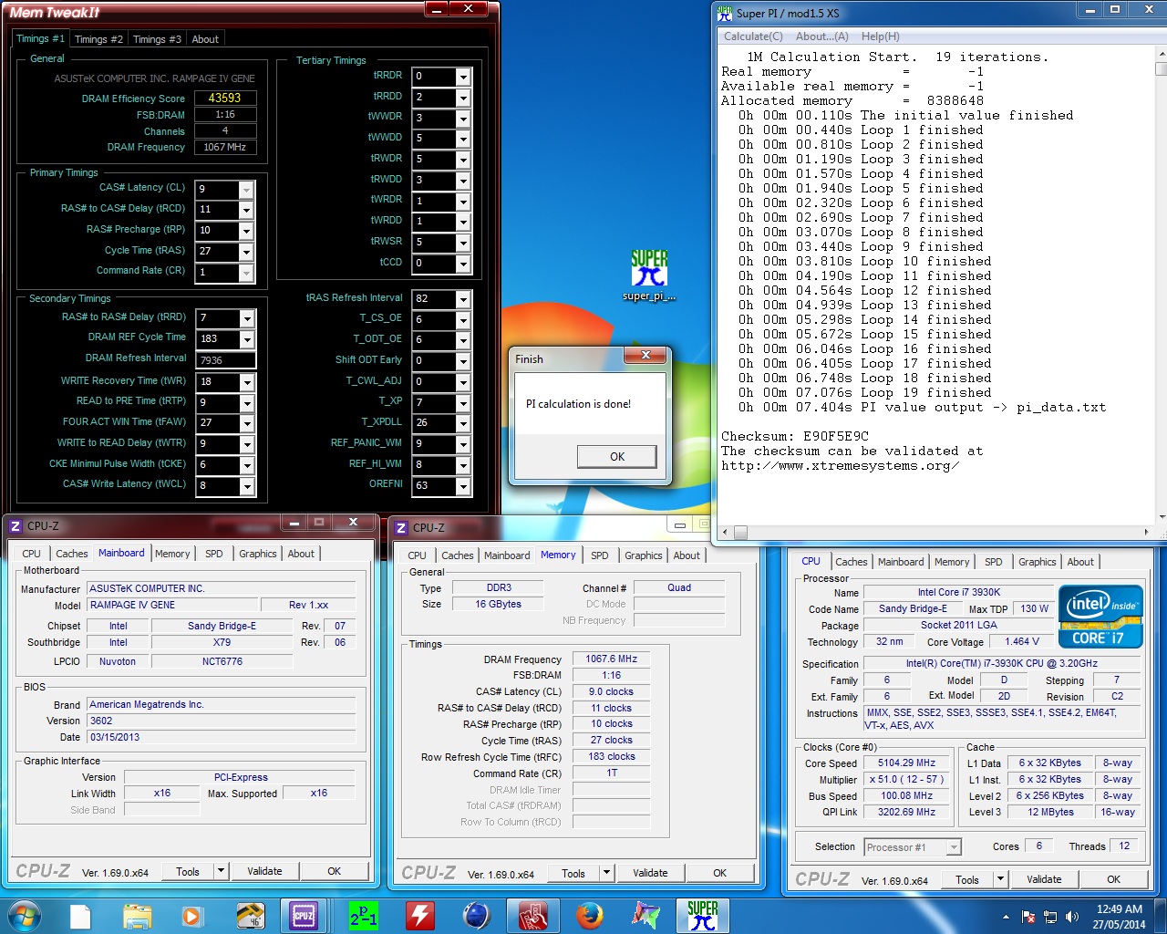Show hidden system tray icons
This screenshot has height=934, width=1167.
click(x=1006, y=917)
